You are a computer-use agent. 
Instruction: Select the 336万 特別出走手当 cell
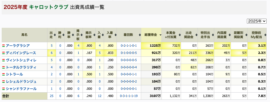206,53
